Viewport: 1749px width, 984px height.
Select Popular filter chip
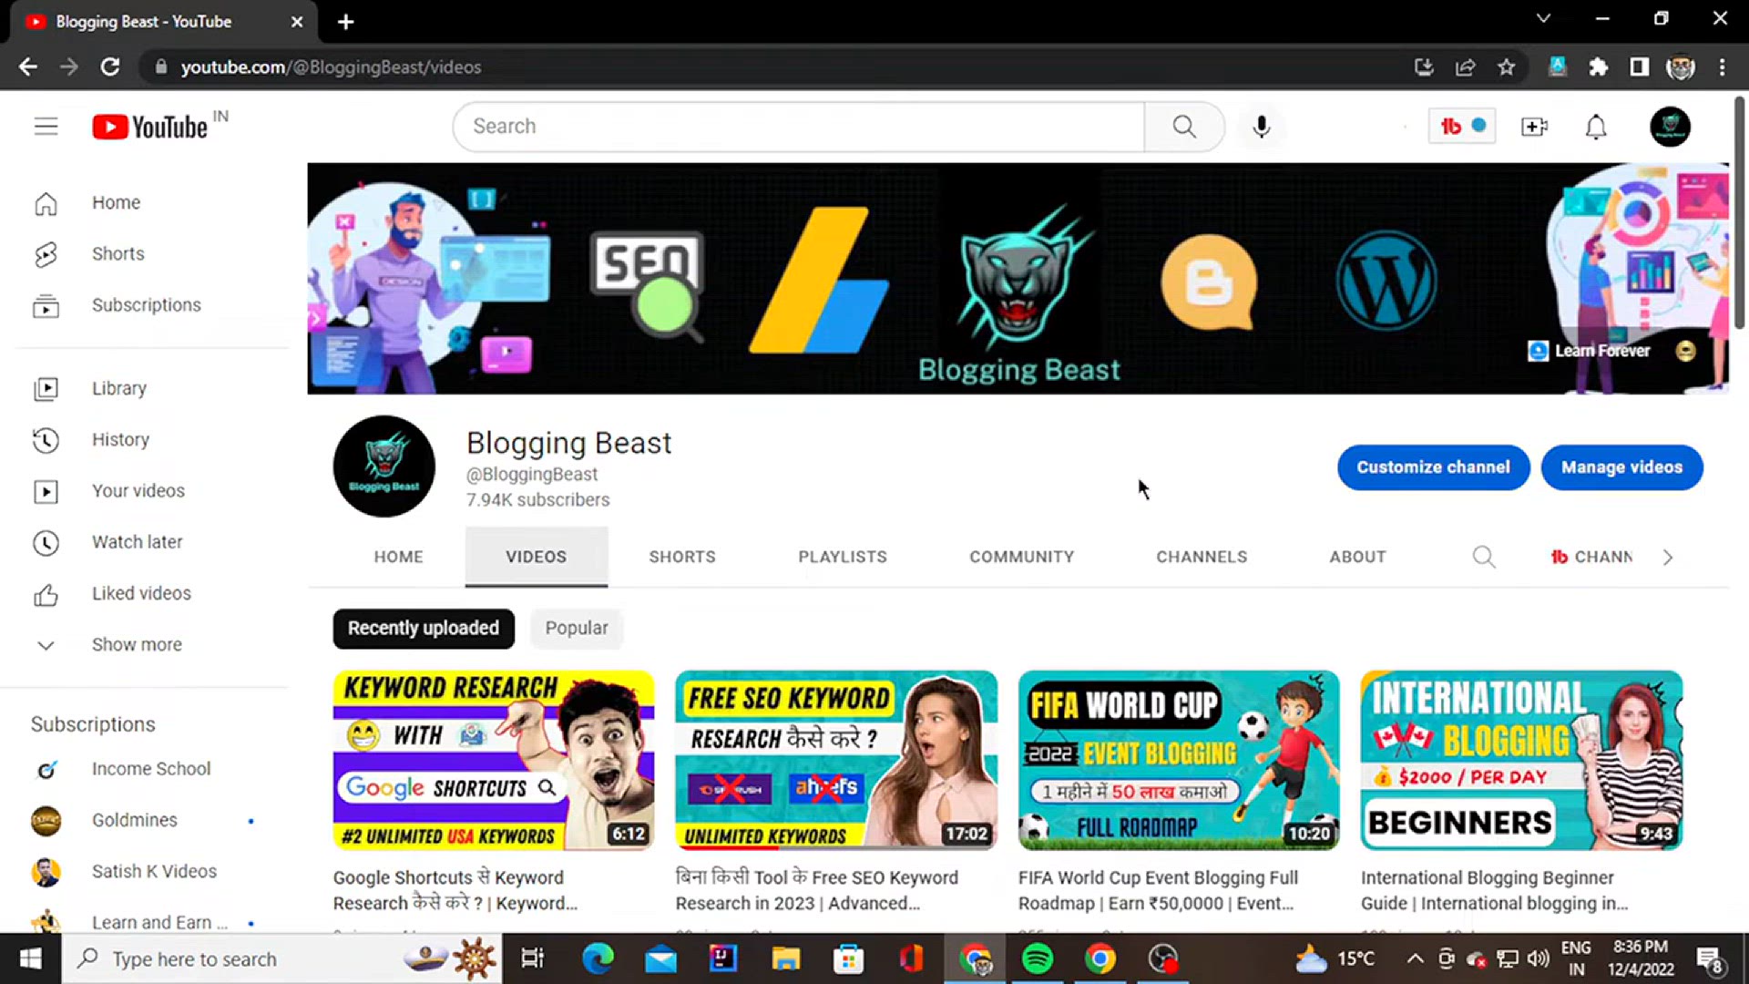[x=577, y=629]
